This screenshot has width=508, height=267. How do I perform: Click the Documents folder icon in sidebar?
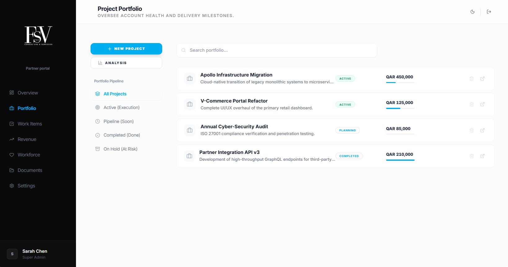point(12,170)
